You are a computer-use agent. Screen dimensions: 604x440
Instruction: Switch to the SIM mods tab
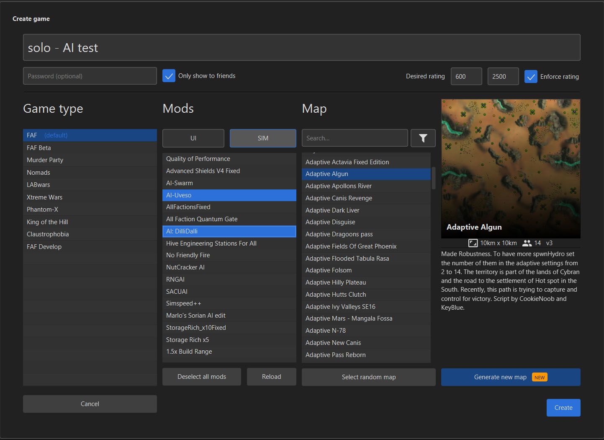(x=263, y=138)
